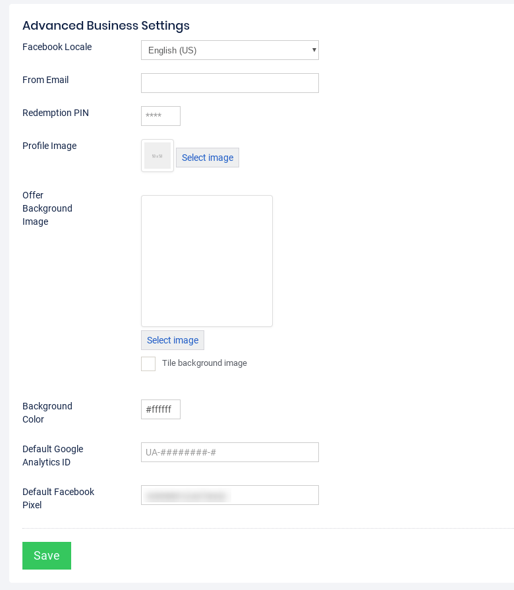The width and height of the screenshot is (514, 590).
Task: Click the Default Facebook Pixel input
Action: pos(229,495)
